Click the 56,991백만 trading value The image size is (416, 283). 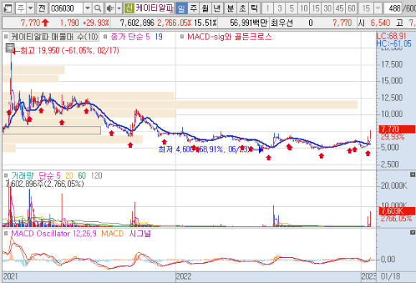249,23
